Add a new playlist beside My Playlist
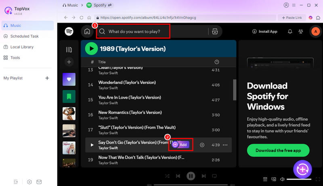 click(47, 78)
